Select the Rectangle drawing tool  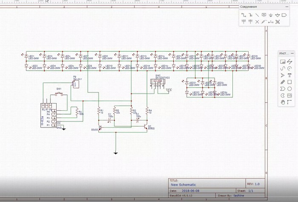pyautogui.click(x=289, y=82)
